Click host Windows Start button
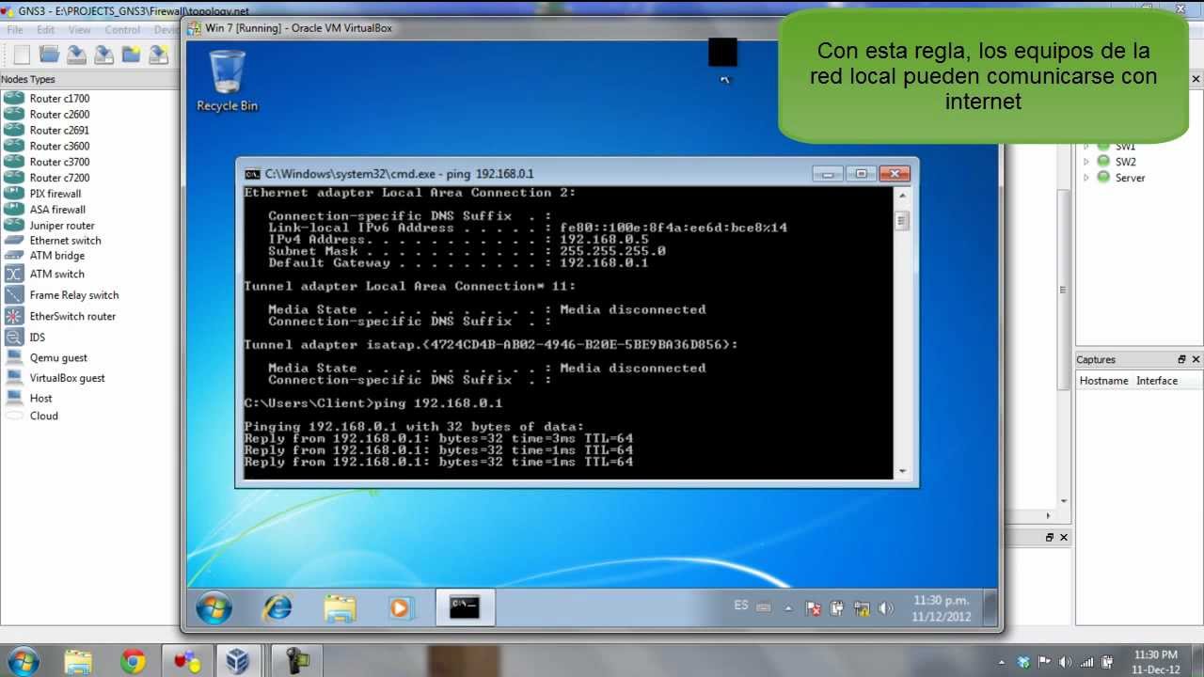The height and width of the screenshot is (677, 1204). [23, 661]
